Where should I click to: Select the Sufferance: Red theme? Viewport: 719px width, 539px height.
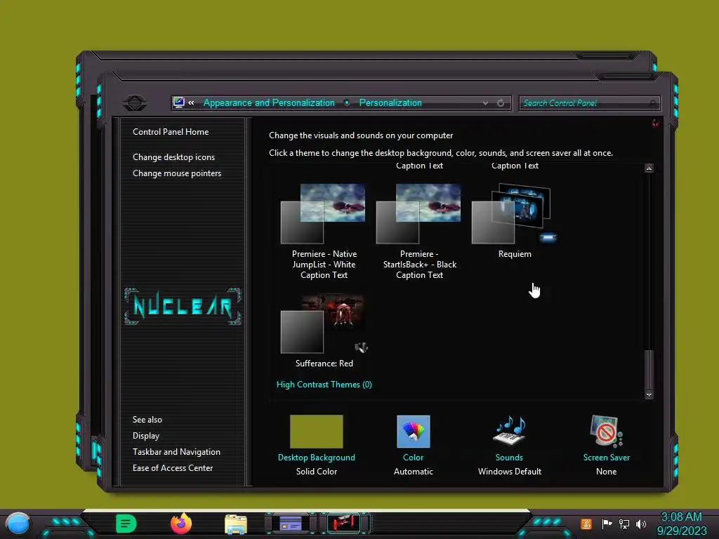click(x=324, y=331)
